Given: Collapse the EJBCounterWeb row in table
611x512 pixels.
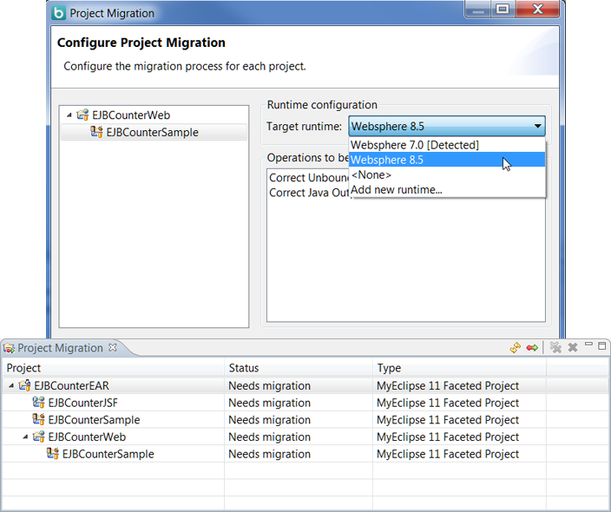Looking at the screenshot, I should pos(25,437).
